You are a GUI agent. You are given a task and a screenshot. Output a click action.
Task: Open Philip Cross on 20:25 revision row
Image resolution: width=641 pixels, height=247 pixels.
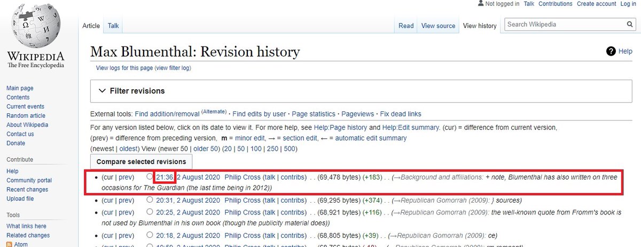242,212
